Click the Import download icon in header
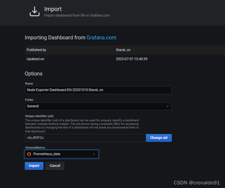Screen dimensions: 225x188 35,11
